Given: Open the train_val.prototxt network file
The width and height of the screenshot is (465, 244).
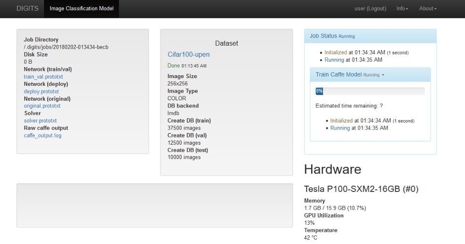Looking at the screenshot, I should 43,77.
